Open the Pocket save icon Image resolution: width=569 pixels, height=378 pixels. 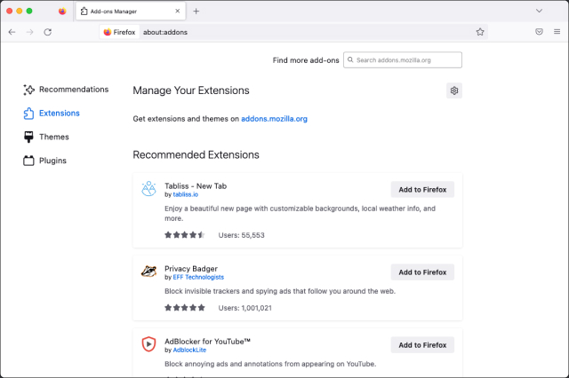pos(539,31)
